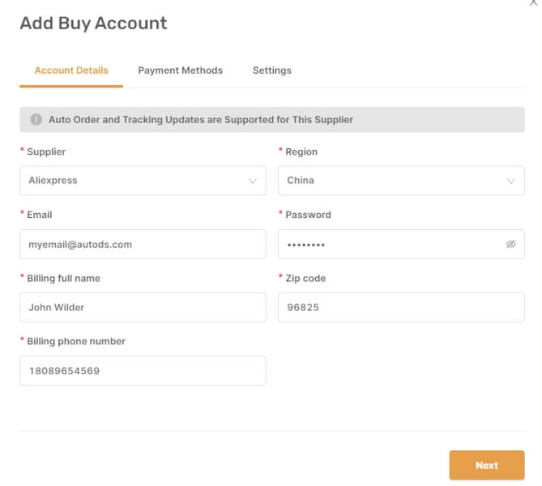The height and width of the screenshot is (486, 542).
Task: Click the Password field label
Action: (x=308, y=215)
